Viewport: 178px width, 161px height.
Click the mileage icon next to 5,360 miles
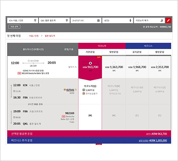(x=84, y=90)
